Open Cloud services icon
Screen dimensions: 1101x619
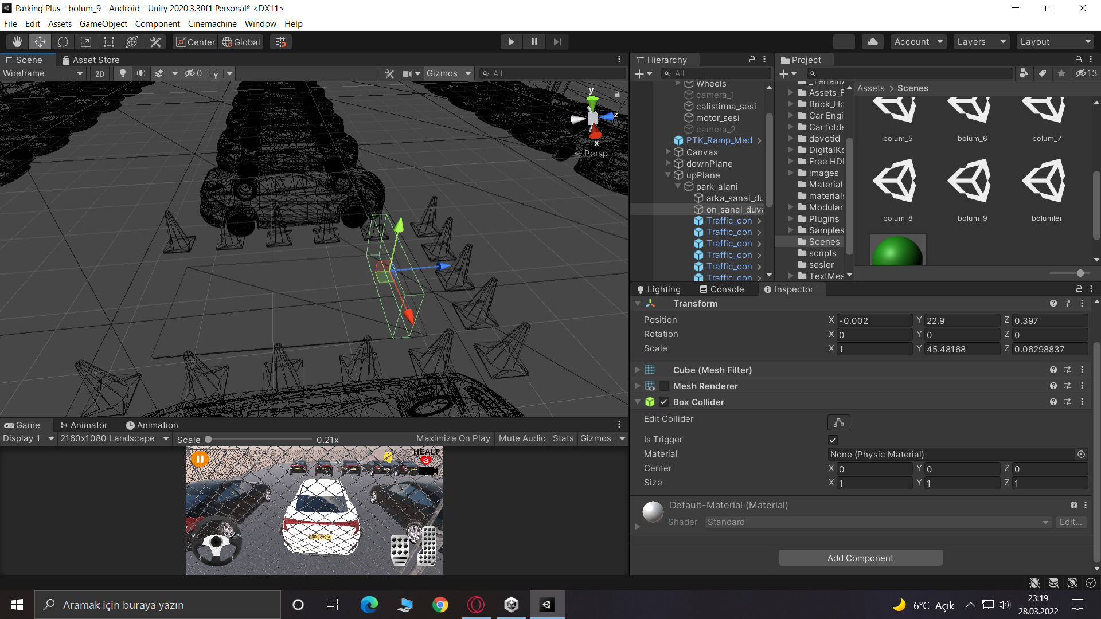coord(872,42)
